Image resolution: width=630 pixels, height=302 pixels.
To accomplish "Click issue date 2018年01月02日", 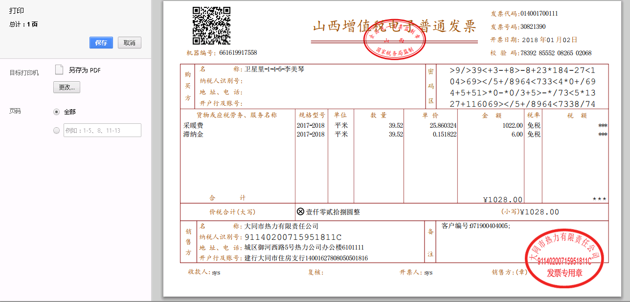I will click(549, 40).
